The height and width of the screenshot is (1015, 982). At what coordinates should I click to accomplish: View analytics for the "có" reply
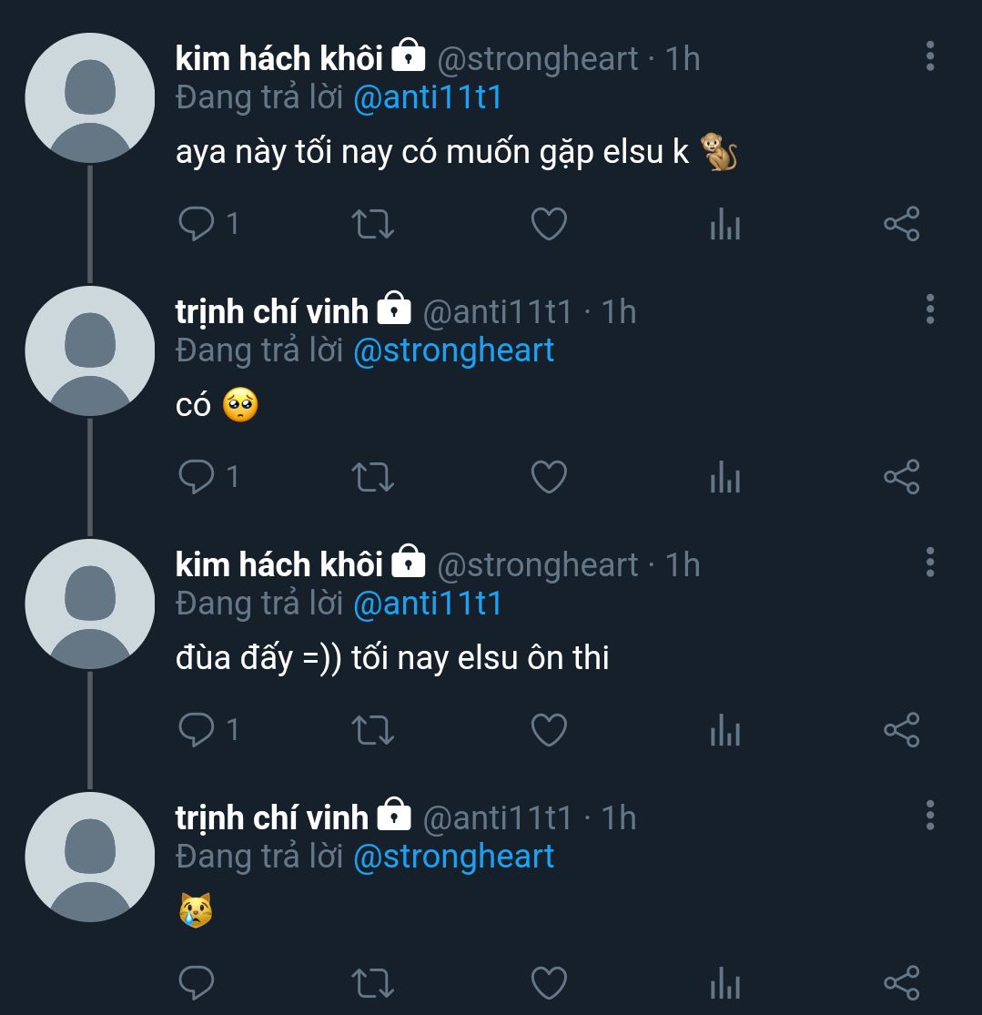(x=725, y=477)
